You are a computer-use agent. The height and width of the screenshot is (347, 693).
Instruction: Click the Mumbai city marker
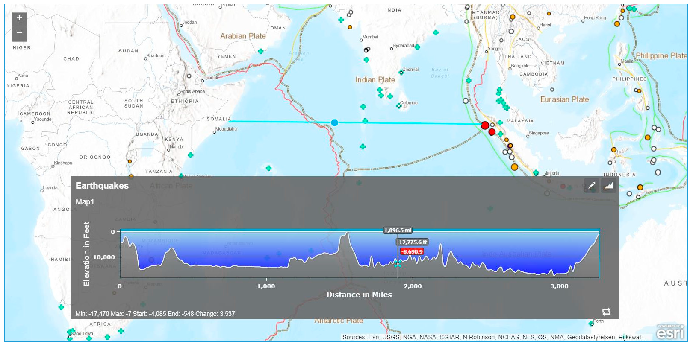pyautogui.click(x=361, y=40)
